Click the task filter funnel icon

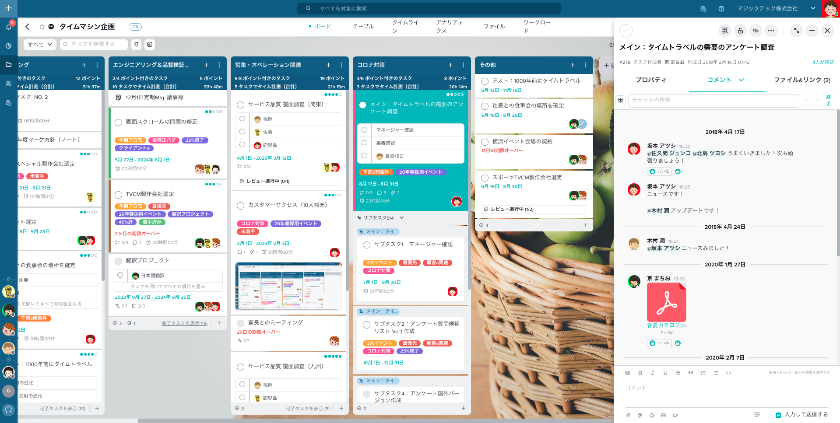tap(137, 45)
